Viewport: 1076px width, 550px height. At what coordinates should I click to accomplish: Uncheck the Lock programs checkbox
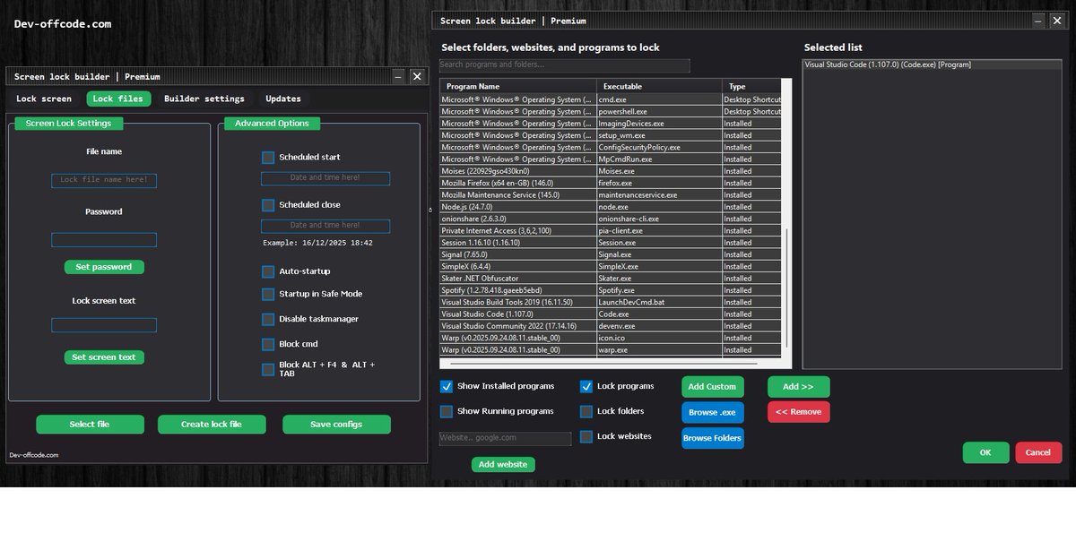point(586,386)
